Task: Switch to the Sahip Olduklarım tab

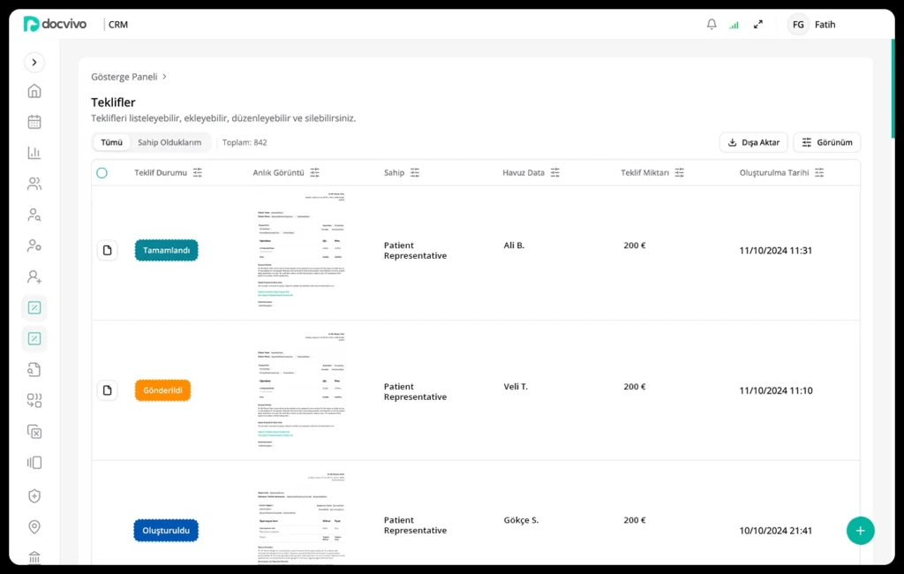Action: click(x=169, y=142)
